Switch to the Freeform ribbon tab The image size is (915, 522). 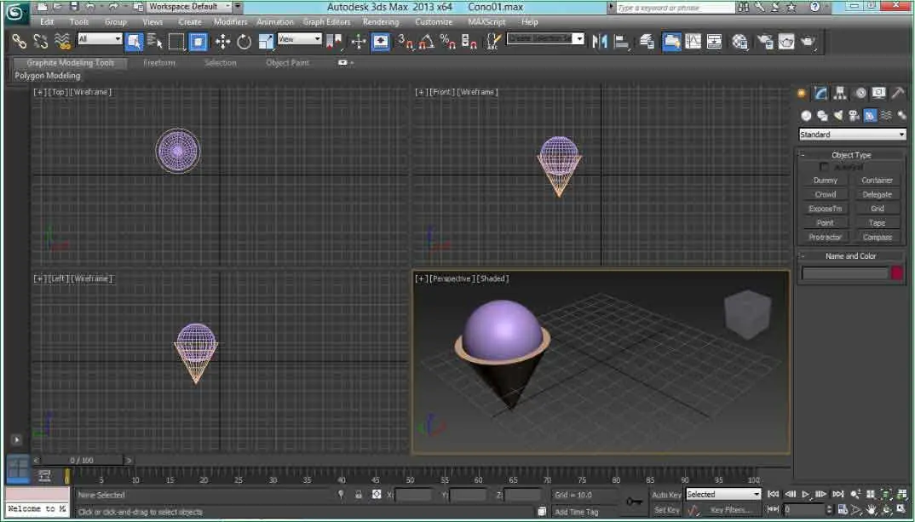158,62
